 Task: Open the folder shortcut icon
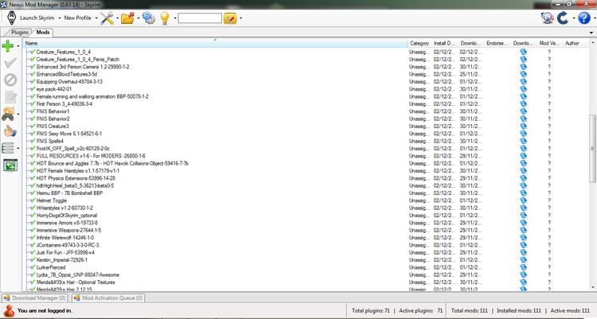128,18
